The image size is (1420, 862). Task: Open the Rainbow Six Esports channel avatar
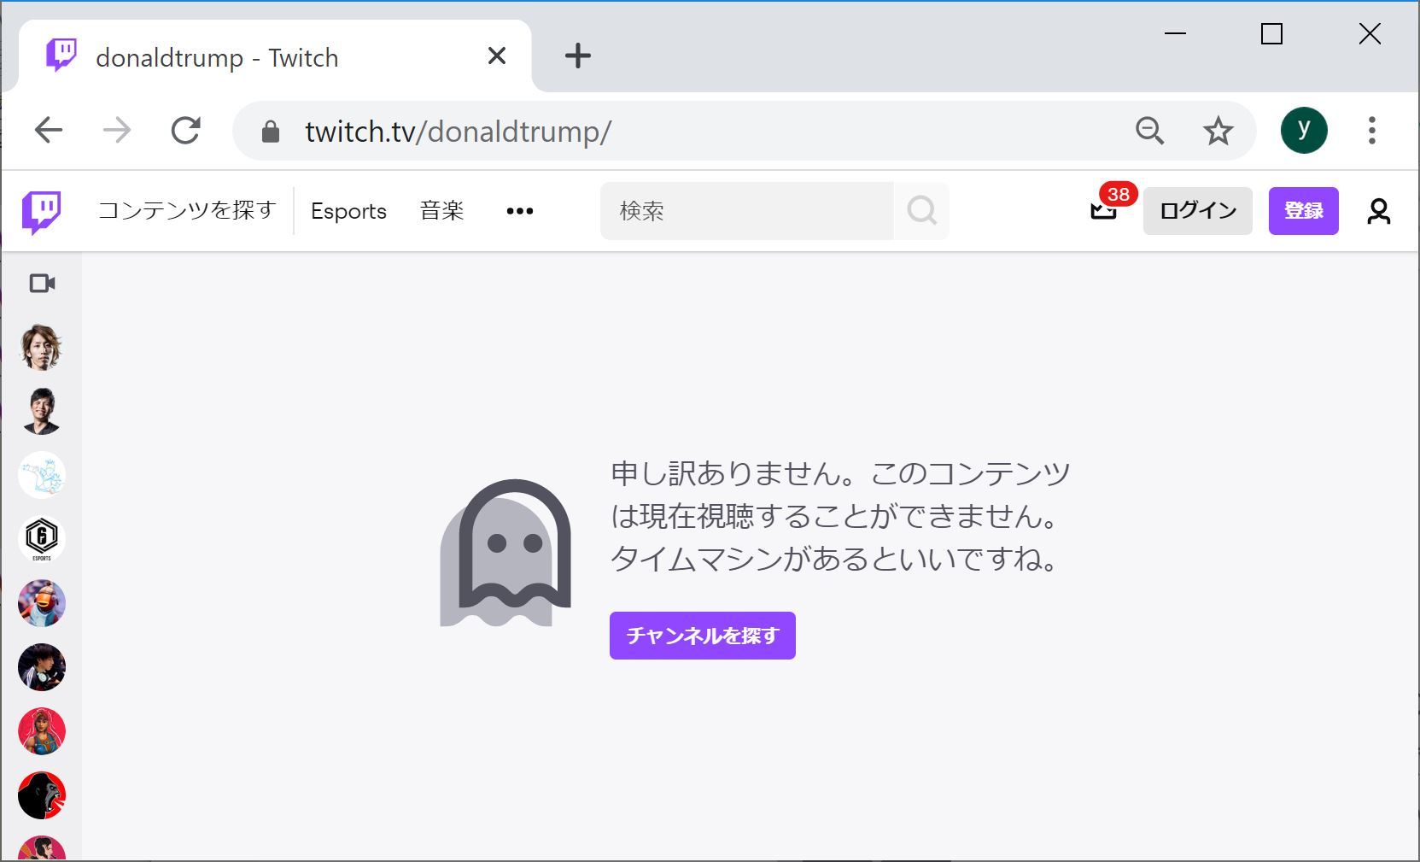point(42,539)
